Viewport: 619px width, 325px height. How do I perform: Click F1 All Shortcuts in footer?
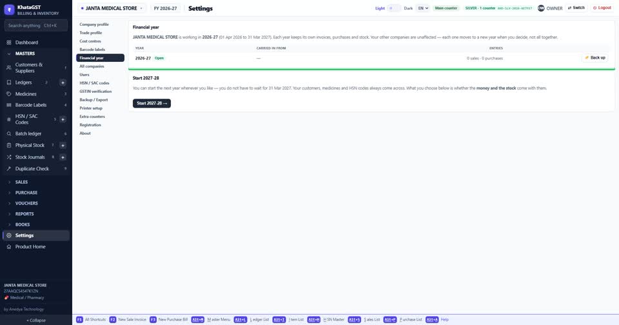(91, 319)
